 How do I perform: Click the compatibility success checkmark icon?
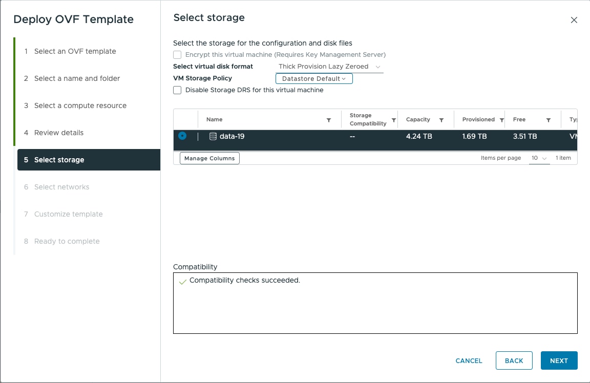tap(182, 282)
